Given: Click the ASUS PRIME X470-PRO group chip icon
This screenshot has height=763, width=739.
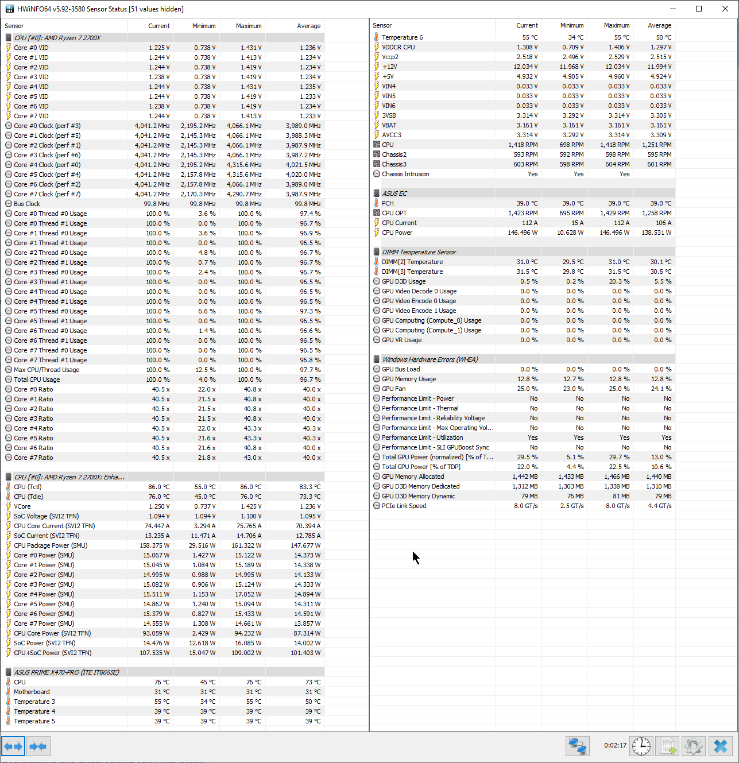Looking at the screenshot, I should 8,672.
